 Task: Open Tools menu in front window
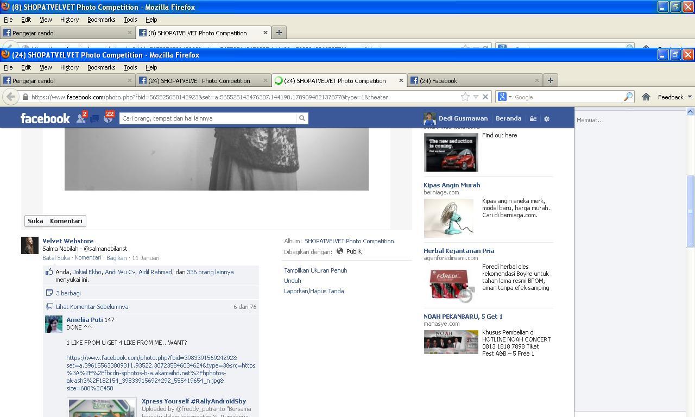[130, 67]
